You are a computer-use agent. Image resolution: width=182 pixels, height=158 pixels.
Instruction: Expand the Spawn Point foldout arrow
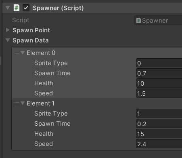(x=8, y=30)
